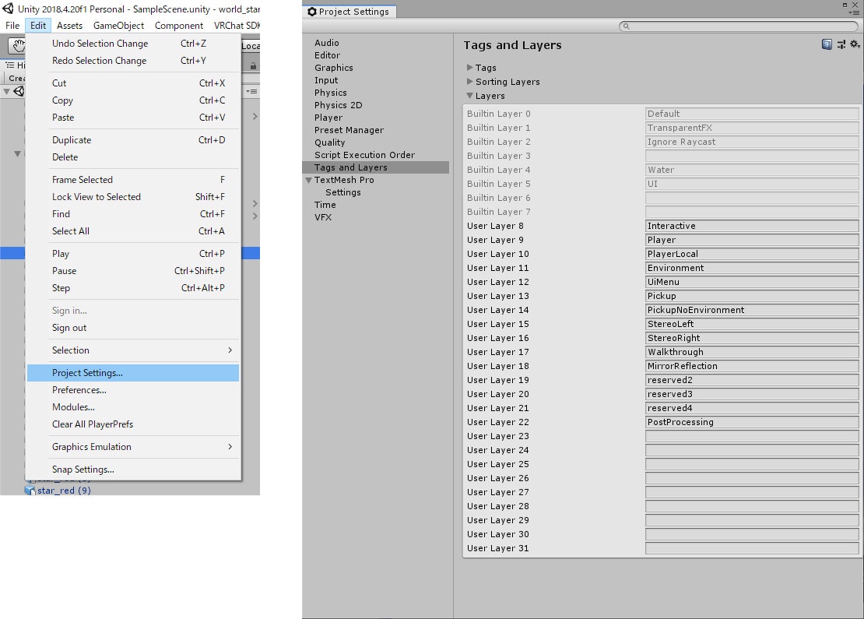
Task: Click the Project Settings search field
Action: click(739, 26)
